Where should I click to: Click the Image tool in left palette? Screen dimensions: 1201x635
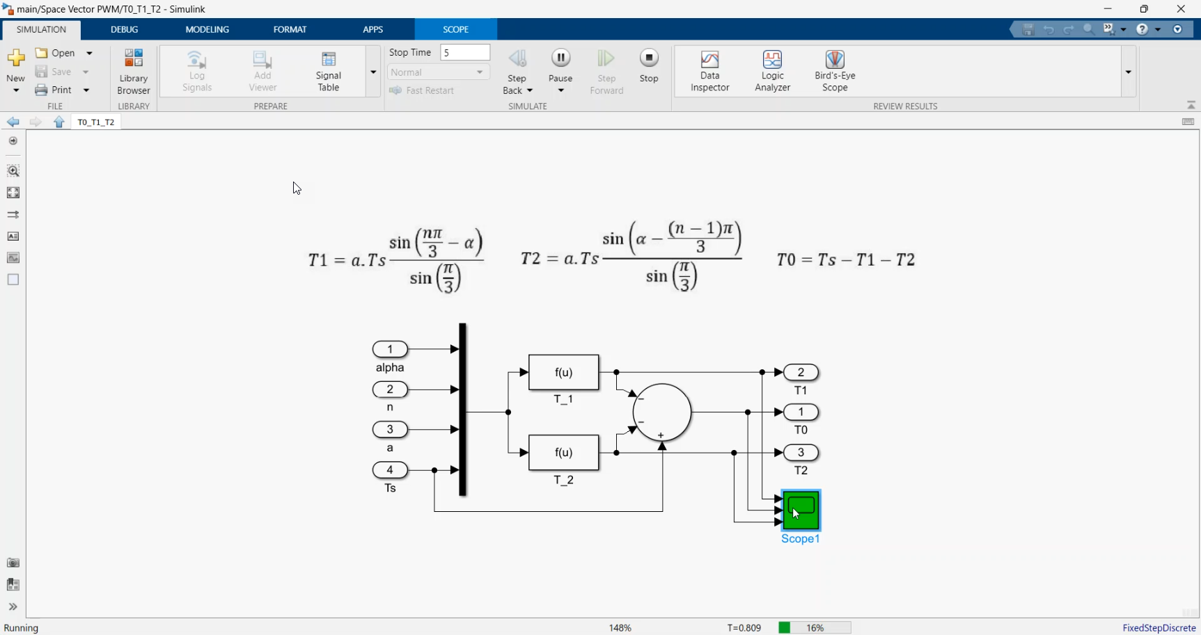tap(13, 258)
